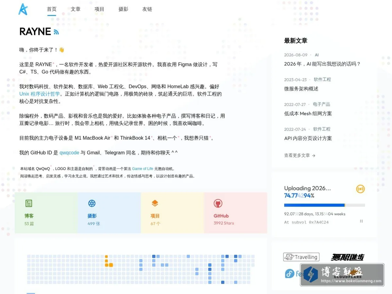The width and height of the screenshot is (392, 294).
Task: Click the site logo icon
Action: (x=23, y=9)
